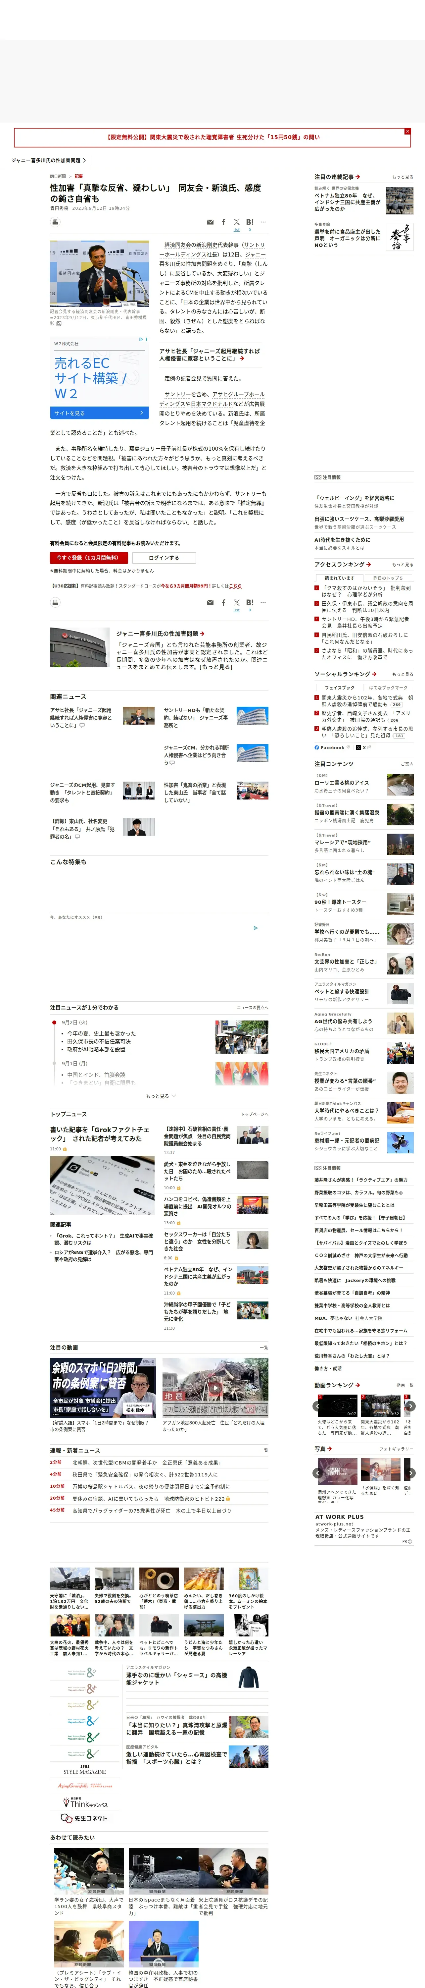Click もっと見る beside ソーシャルランキング
The height and width of the screenshot is (1988, 425).
point(402,675)
